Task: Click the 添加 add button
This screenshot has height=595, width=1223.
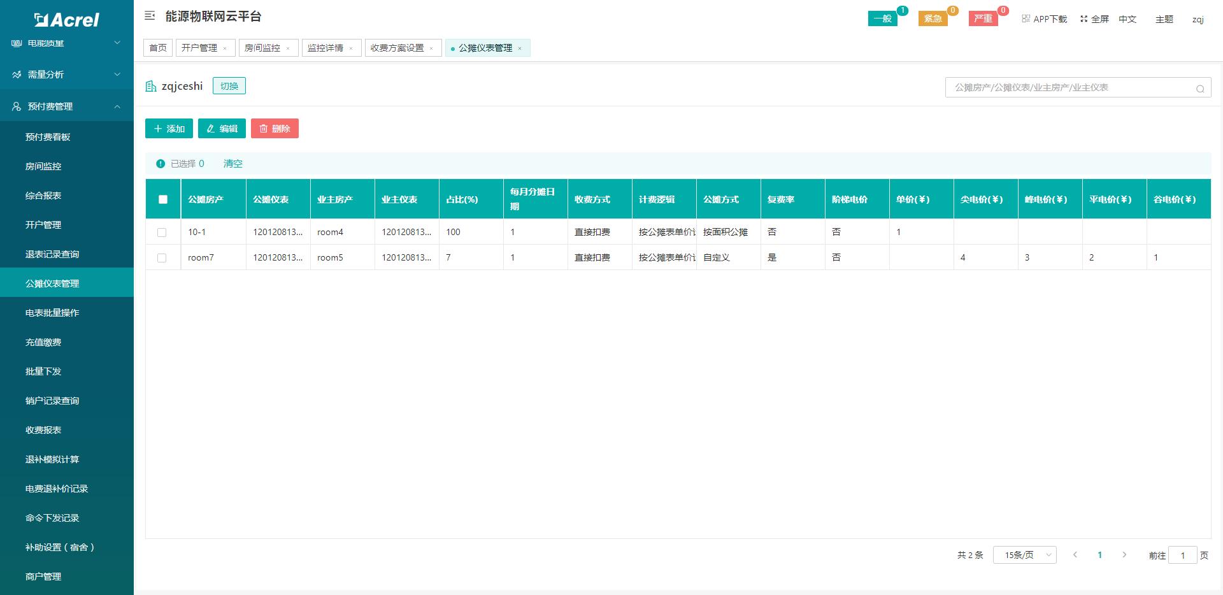Action: point(169,128)
